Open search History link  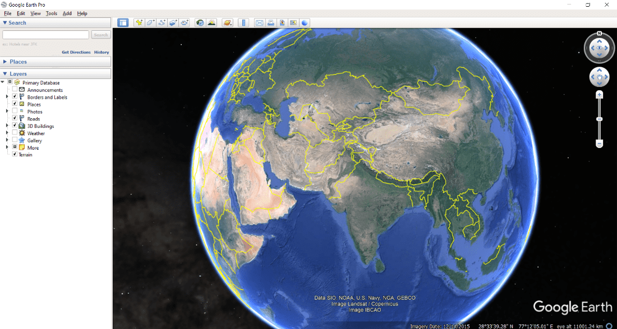click(102, 52)
